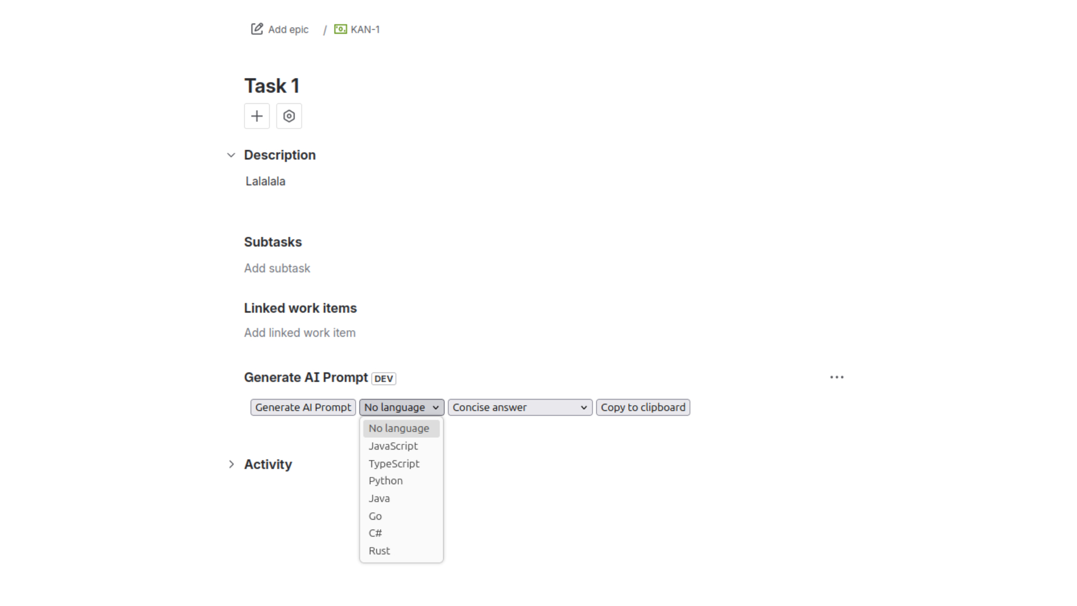1077x606 pixels.
Task: Open the No language dropdown
Action: [x=401, y=407]
